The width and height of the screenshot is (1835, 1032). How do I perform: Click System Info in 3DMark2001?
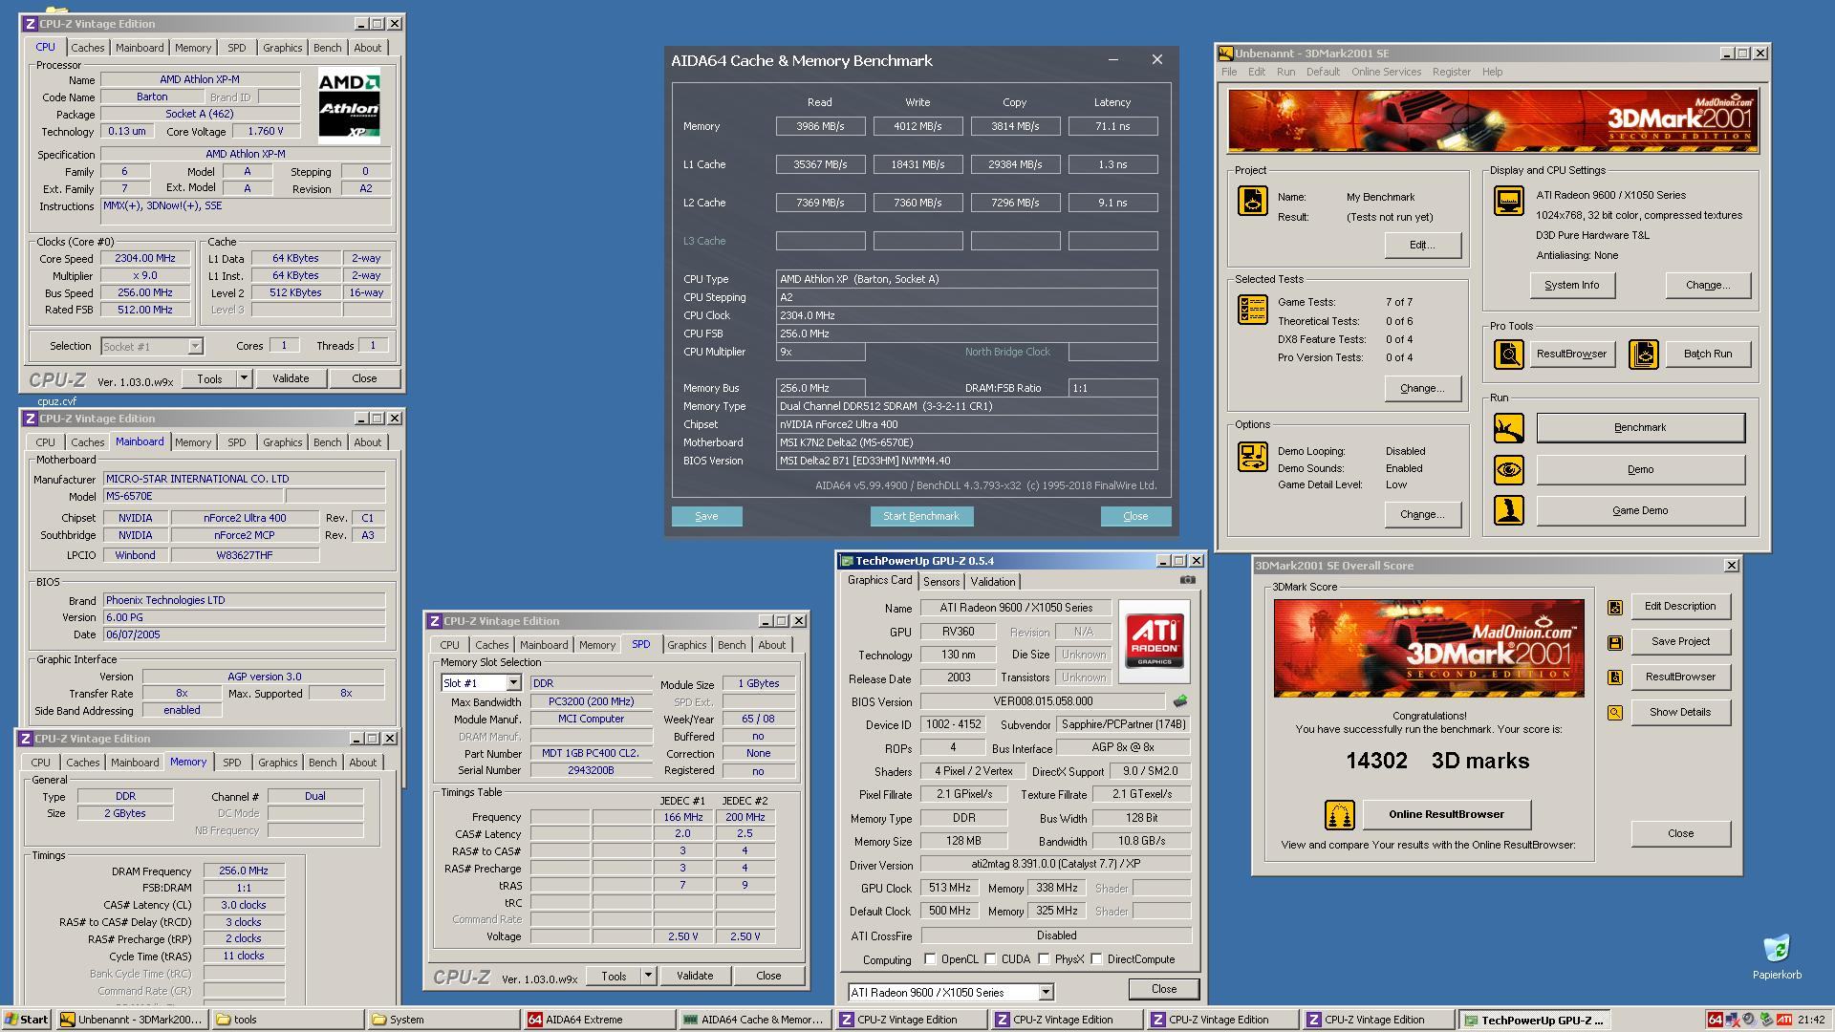pos(1571,286)
